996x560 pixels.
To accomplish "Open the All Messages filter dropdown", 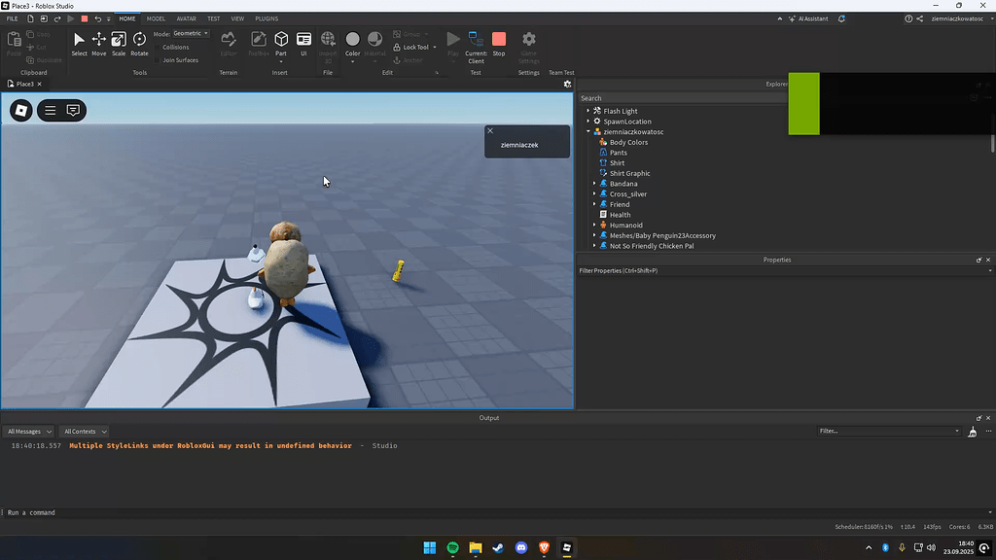I will 27,431.
